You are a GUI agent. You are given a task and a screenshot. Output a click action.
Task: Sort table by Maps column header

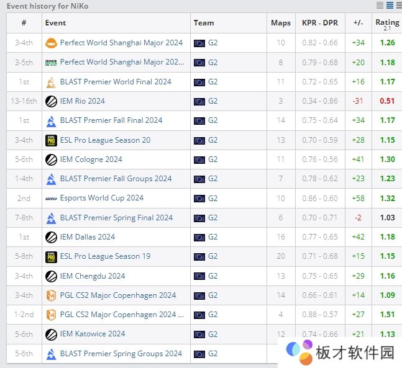pos(281,23)
